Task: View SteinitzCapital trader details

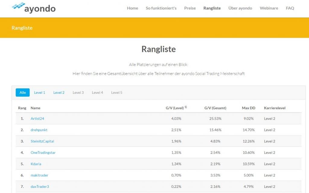Action: tap(42, 141)
